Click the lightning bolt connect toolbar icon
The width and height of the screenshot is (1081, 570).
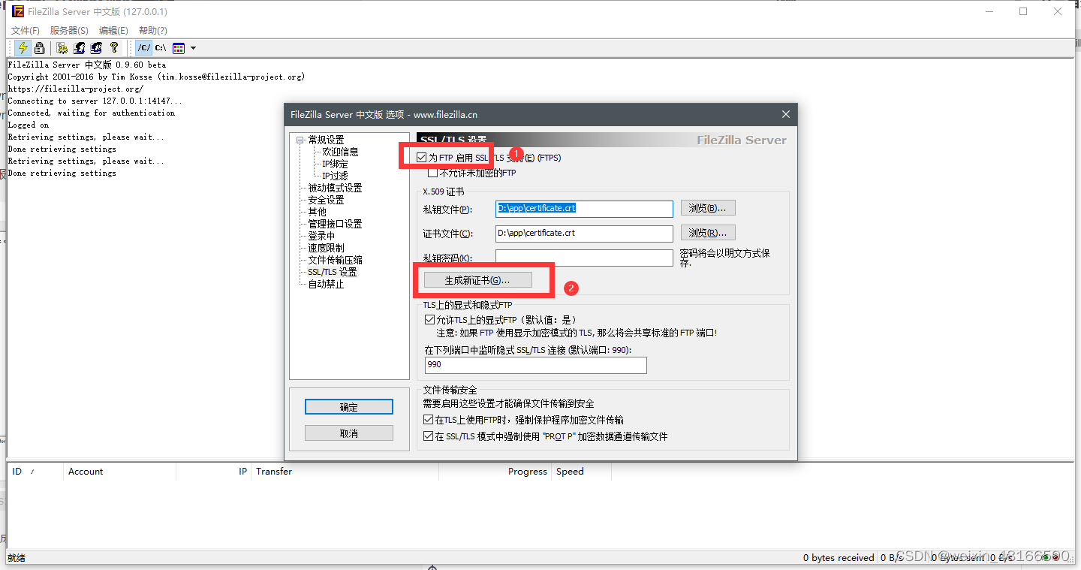[23, 48]
